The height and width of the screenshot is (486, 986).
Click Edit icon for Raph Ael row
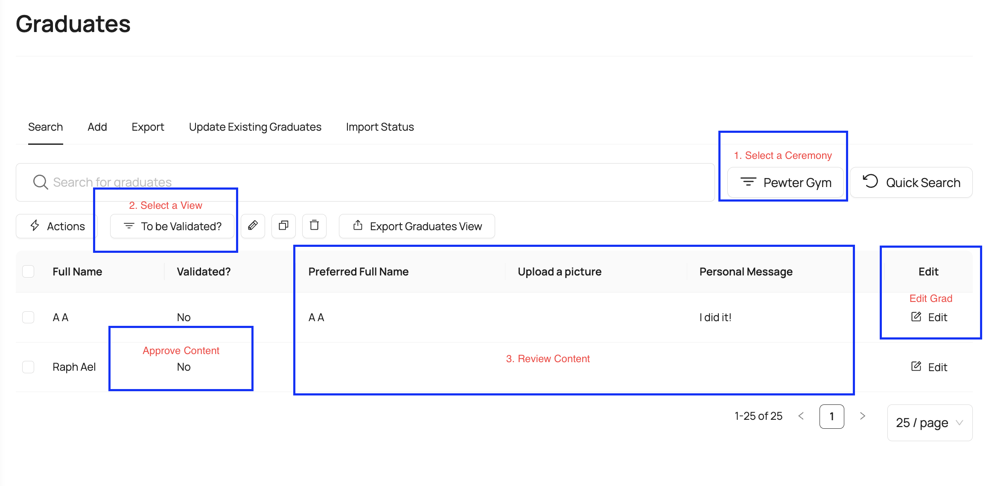916,366
